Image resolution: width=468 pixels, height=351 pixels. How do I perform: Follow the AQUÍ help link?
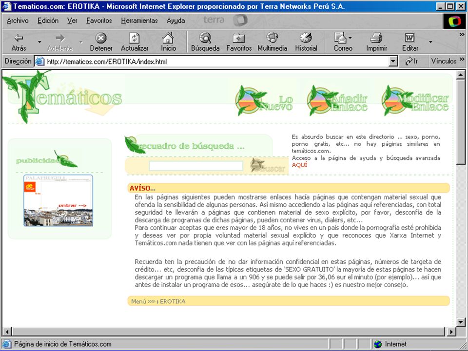[x=299, y=165]
